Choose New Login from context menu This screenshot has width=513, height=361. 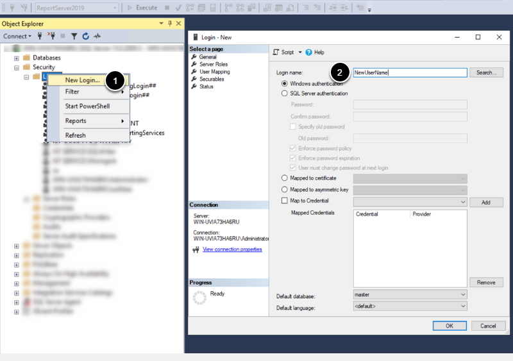[83, 80]
